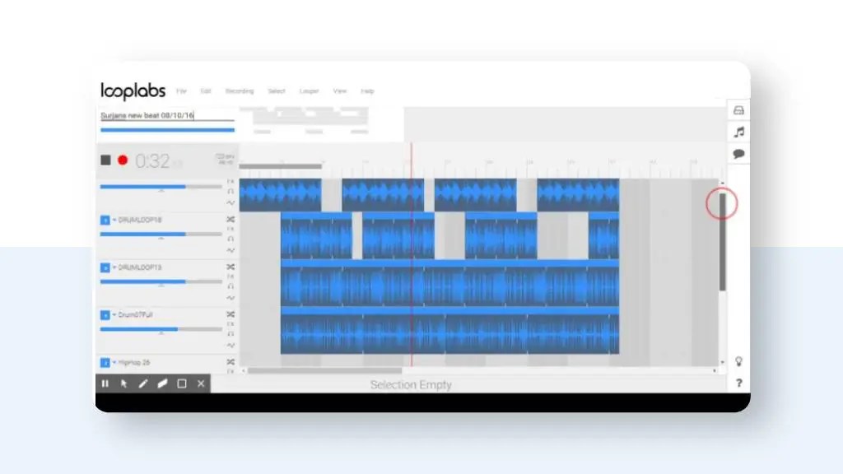843x474 pixels.
Task: Open the HipHop 26 track dropdown
Action: pyautogui.click(x=114, y=360)
